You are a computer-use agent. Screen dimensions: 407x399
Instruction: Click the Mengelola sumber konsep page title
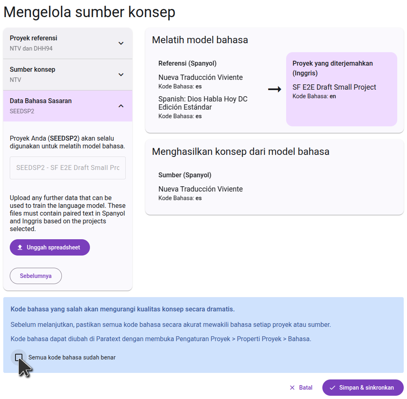(90, 12)
